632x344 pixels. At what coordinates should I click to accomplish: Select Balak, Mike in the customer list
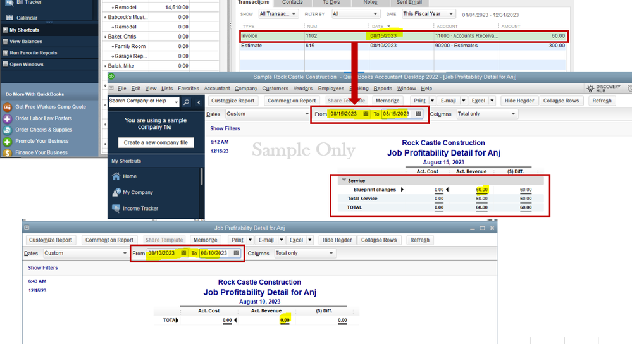(121, 66)
